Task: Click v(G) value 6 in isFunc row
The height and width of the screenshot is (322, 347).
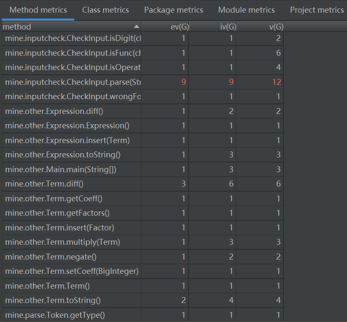Action: [278, 53]
